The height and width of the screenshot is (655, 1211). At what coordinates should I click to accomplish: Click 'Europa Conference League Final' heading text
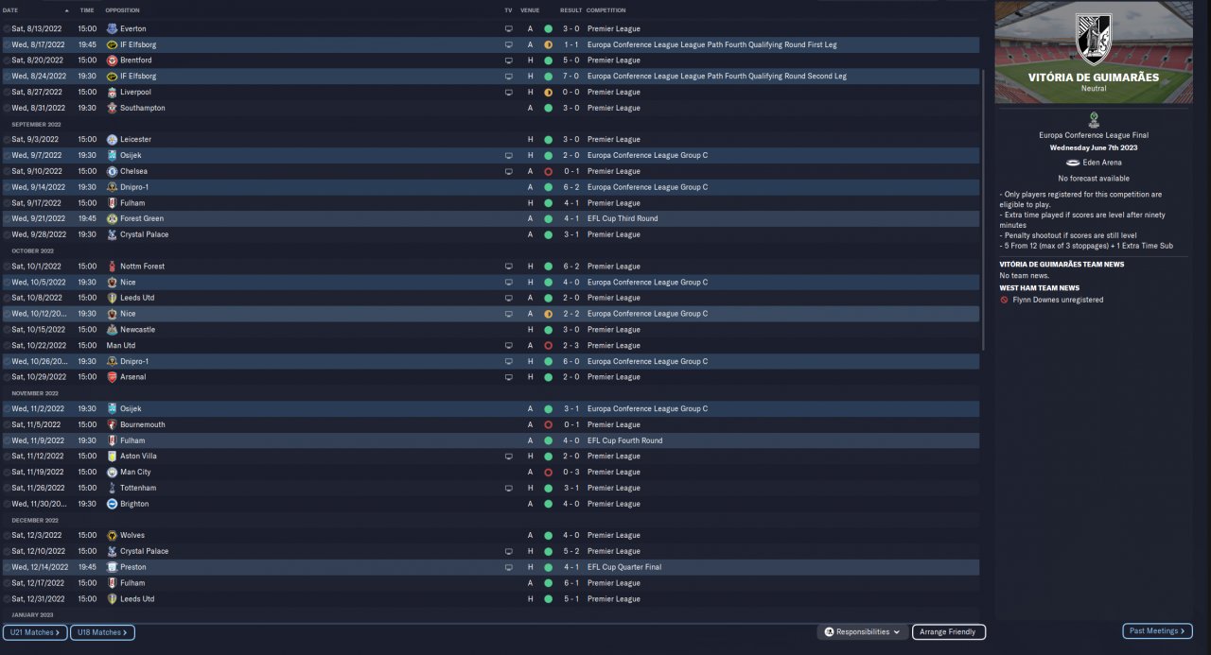(x=1094, y=135)
